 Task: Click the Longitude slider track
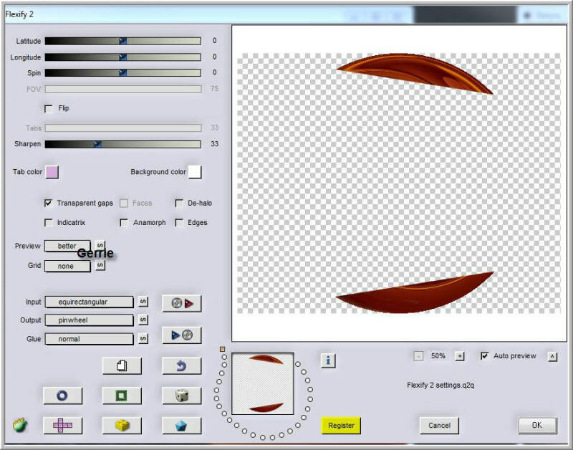[x=122, y=57]
